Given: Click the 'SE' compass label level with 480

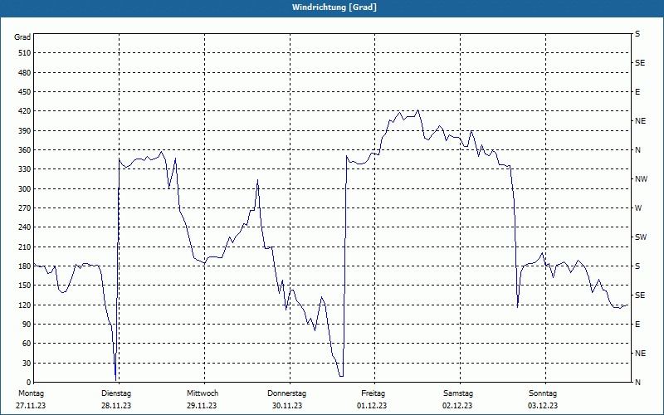Looking at the screenshot, I should 640,63.
